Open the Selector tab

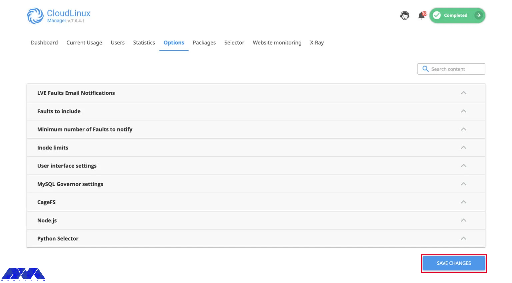[x=234, y=43]
